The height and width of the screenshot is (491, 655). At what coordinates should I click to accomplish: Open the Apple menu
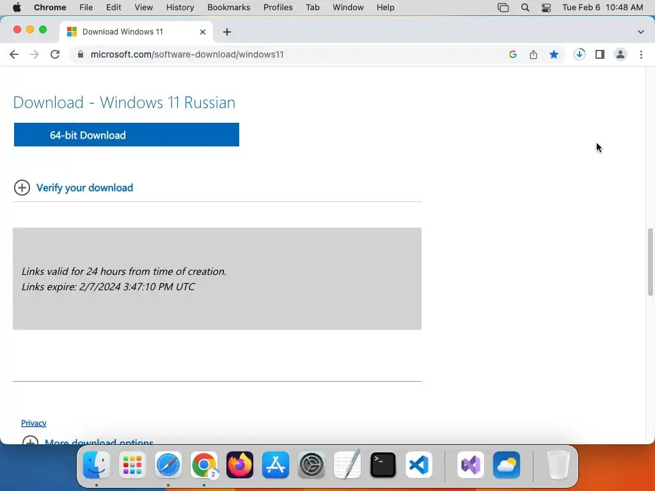coord(17,8)
